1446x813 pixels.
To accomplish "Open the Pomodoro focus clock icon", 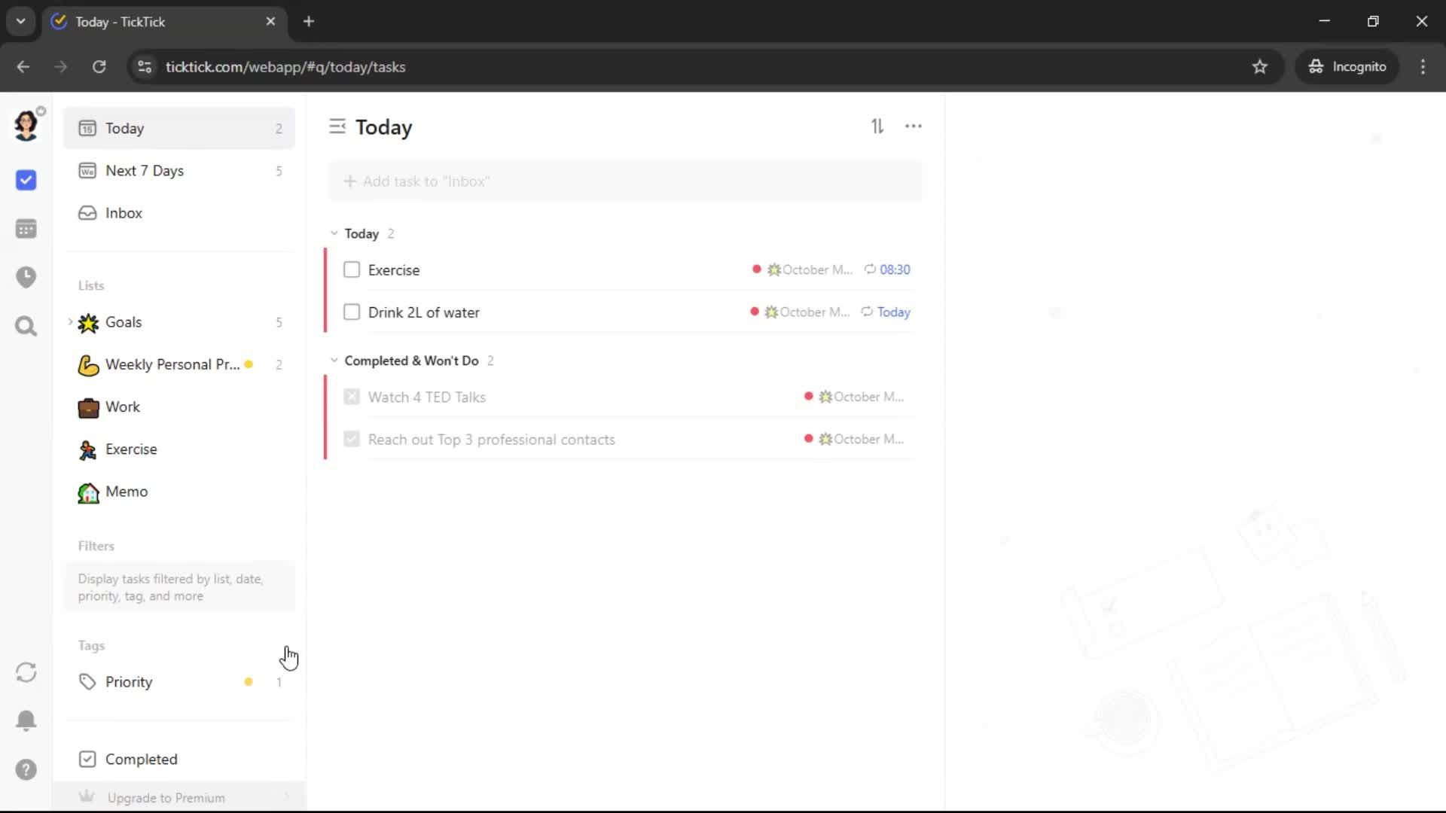I will (26, 277).
